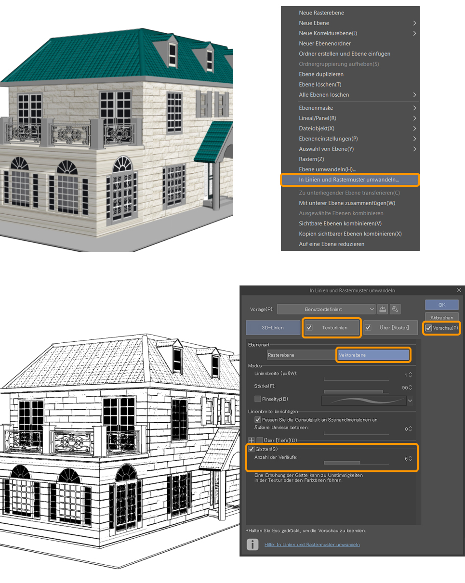Uncheck the Texturlinien option
Image resolution: width=465 pixels, height=583 pixels.
pos(309,327)
